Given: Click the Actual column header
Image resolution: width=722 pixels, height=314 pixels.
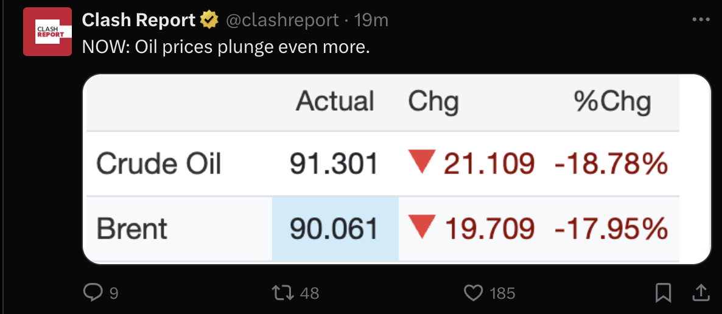Looking at the screenshot, I should (334, 102).
